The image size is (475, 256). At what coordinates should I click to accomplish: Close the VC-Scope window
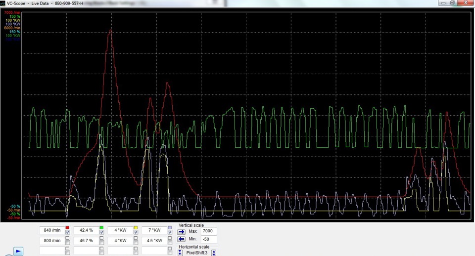click(x=466, y=3)
